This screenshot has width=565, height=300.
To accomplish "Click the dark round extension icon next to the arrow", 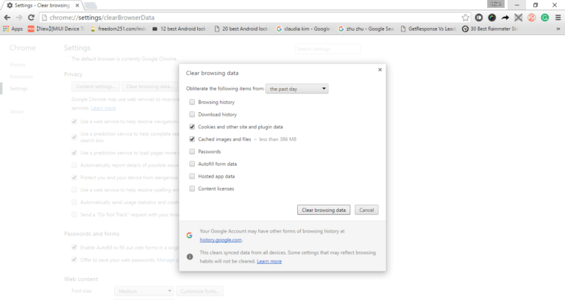I will (492, 18).
